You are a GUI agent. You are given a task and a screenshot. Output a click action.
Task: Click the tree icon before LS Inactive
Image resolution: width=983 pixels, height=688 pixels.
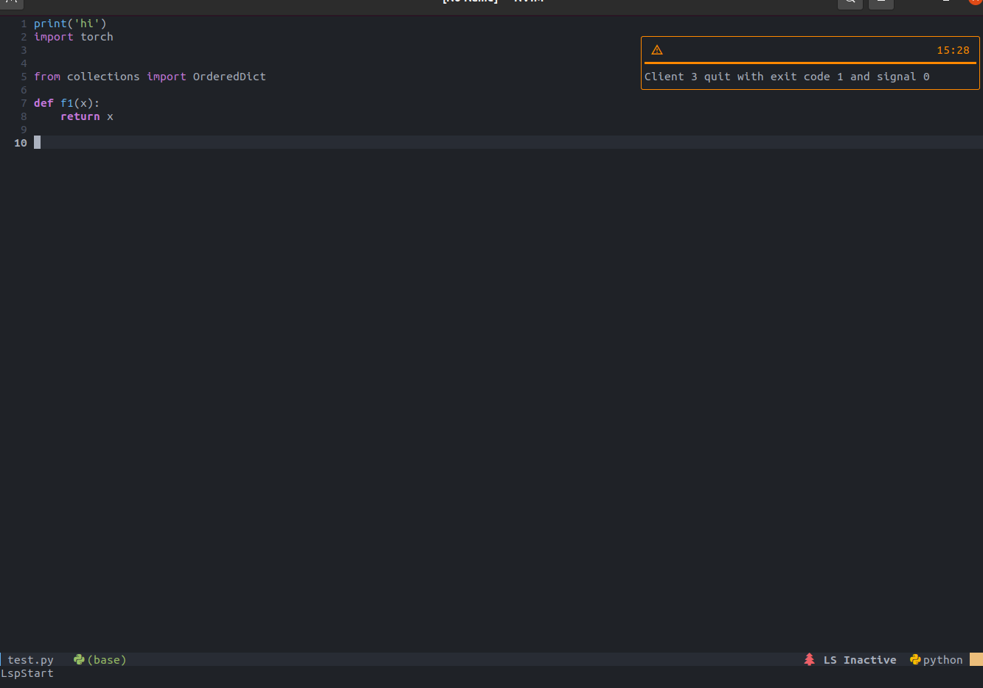pyautogui.click(x=809, y=659)
